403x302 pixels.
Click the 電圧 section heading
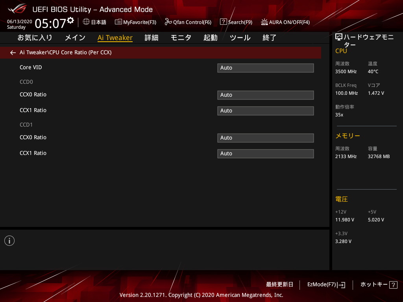click(x=342, y=199)
